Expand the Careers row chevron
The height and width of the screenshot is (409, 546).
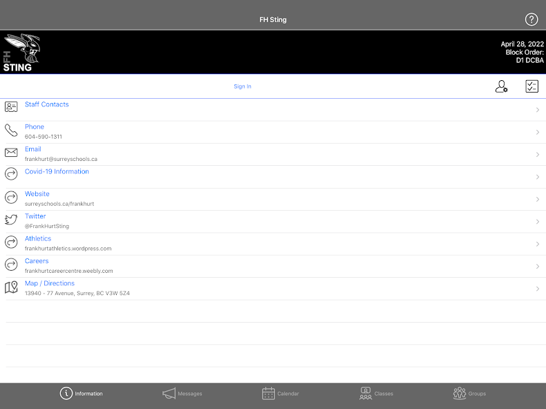(538, 266)
